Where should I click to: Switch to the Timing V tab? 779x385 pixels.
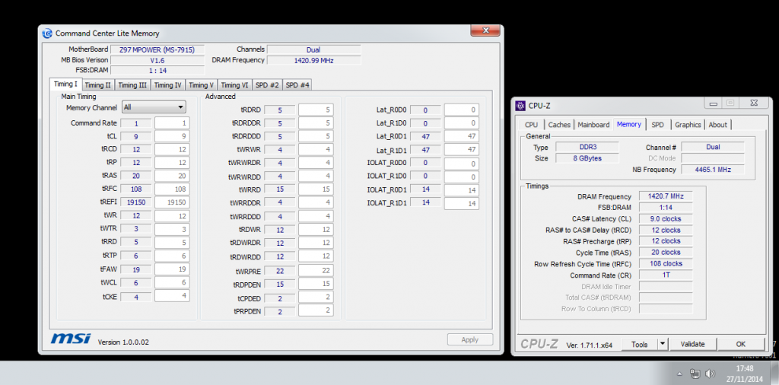click(201, 85)
